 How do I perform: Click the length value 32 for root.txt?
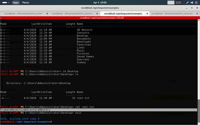(74, 98)
